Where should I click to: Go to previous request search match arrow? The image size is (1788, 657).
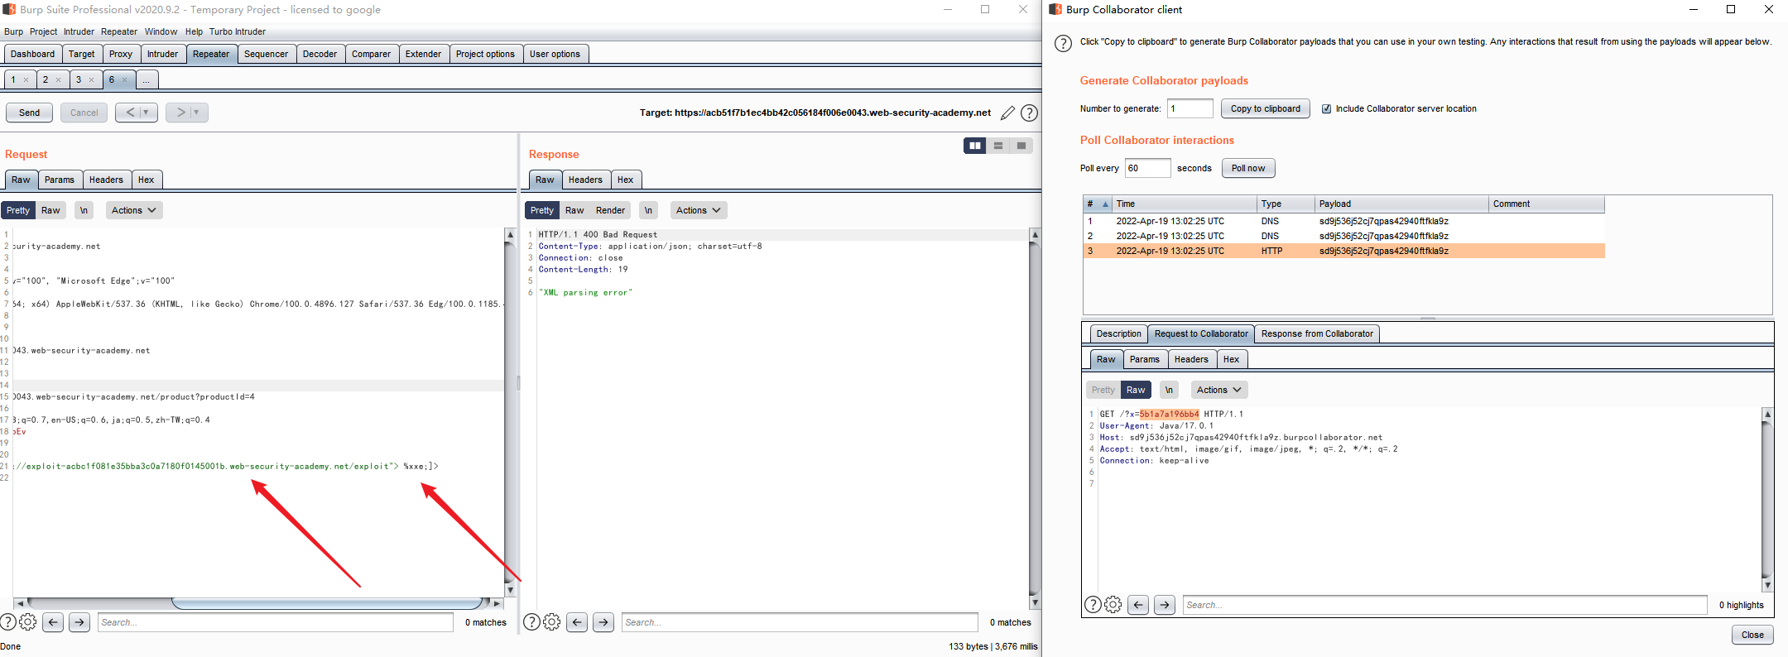click(53, 622)
